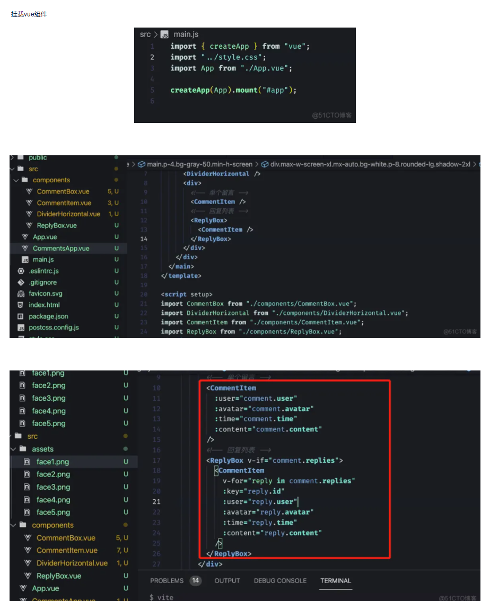Viewport: 481px width, 601px height.
Task: Click the Vue icon beside DividerHorizontal.vue
Action: click(x=29, y=214)
